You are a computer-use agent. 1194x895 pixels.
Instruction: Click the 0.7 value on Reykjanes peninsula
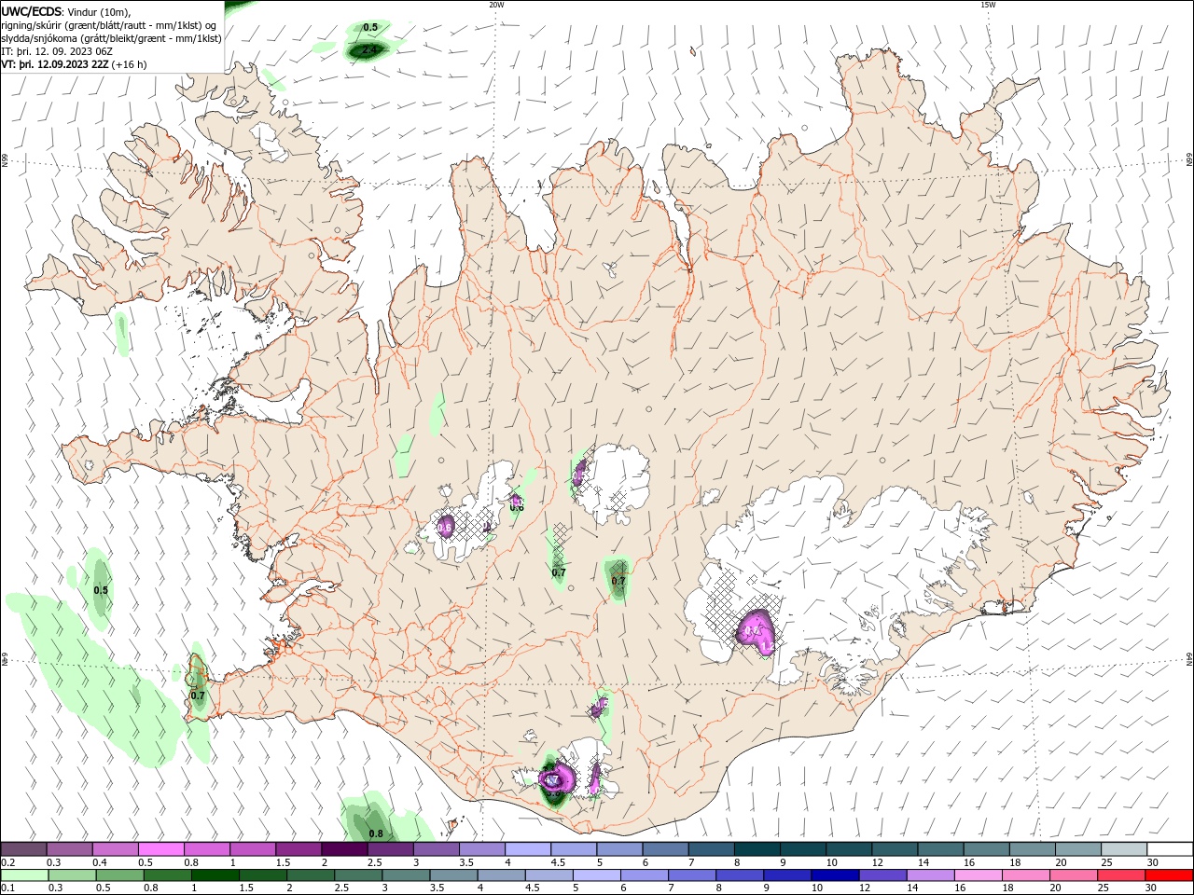198,695
